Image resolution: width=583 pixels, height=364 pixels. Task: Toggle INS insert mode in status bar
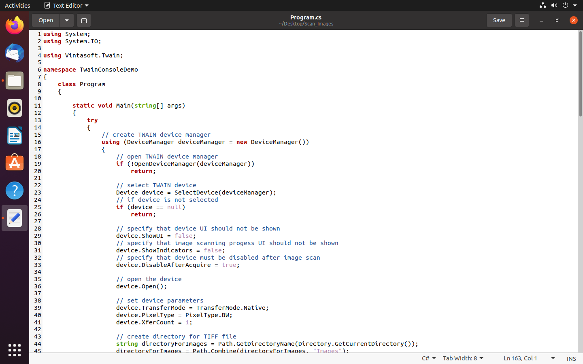coord(571,358)
